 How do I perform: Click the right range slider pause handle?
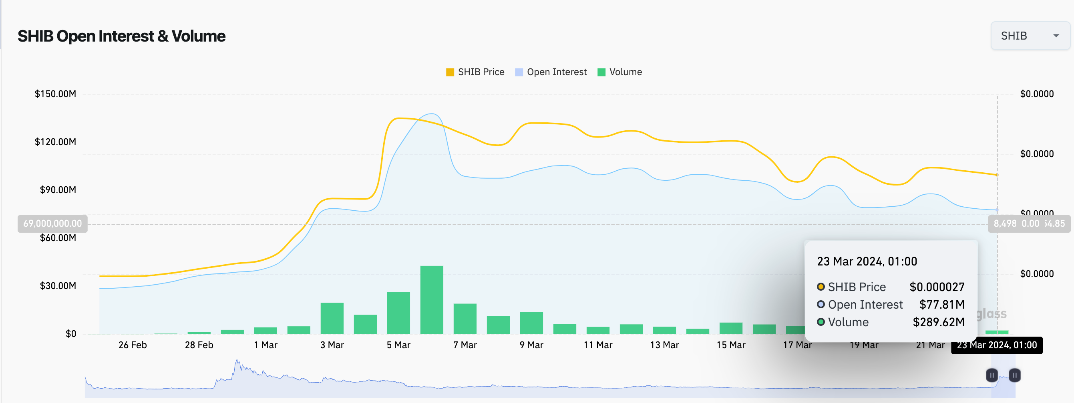click(1014, 375)
